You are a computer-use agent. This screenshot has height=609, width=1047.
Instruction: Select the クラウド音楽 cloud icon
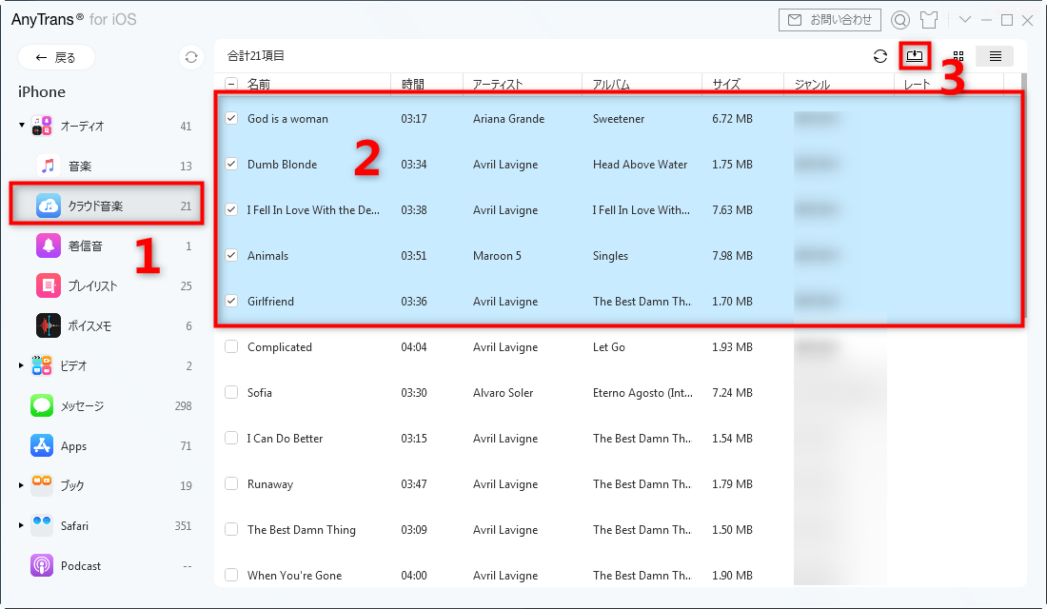pyautogui.click(x=49, y=206)
